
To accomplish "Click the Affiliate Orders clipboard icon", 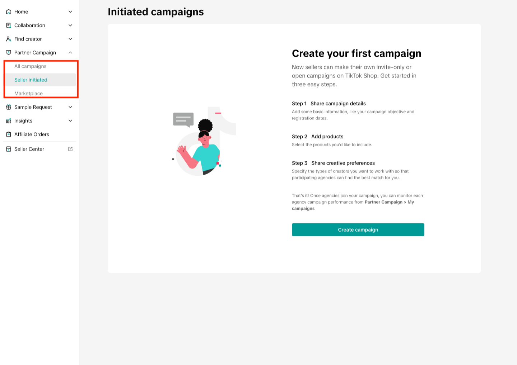I will 9,134.
